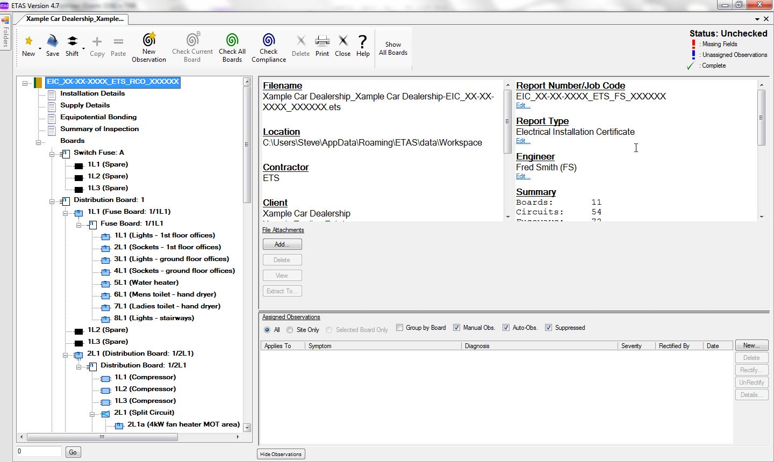Collapse Switch Fuse: A node
Screen dimensions: 774x462
(52, 154)
